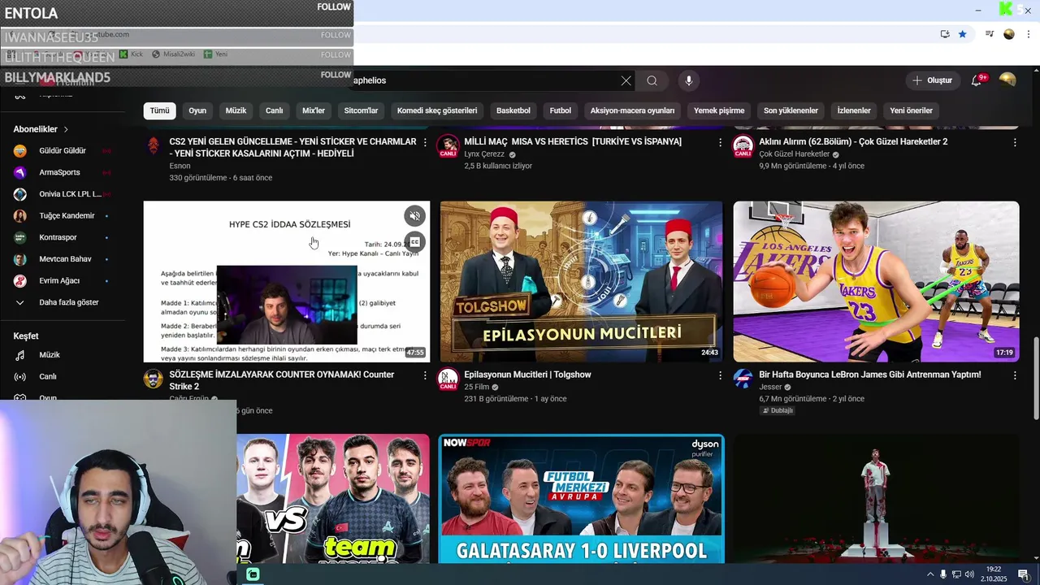Viewport: 1040px width, 585px height.
Task: Select the Canlı filter chip
Action: tap(275, 110)
